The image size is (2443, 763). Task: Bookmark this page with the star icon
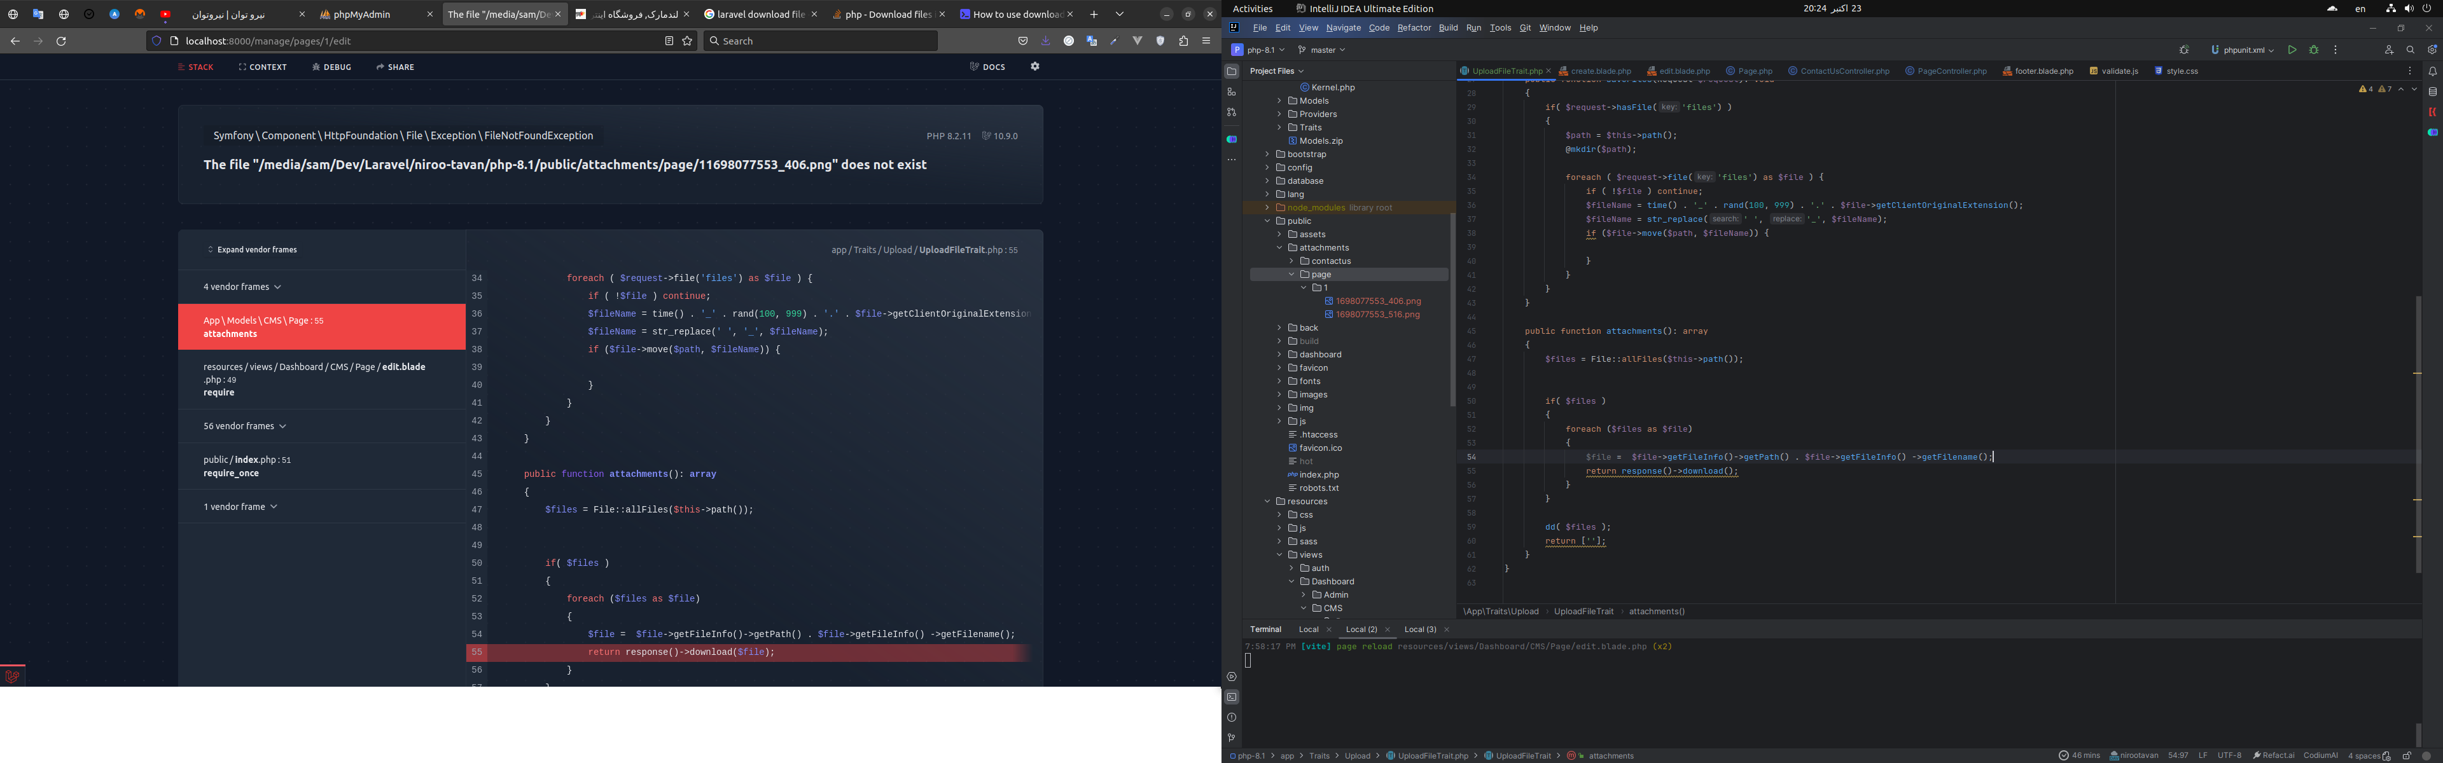click(688, 41)
